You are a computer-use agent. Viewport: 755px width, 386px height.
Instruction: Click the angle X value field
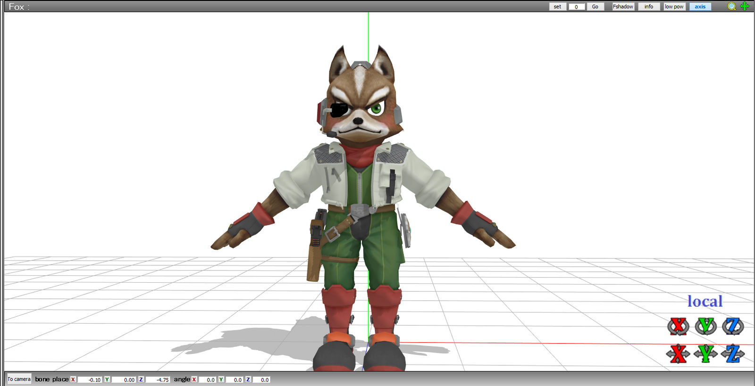tap(207, 379)
